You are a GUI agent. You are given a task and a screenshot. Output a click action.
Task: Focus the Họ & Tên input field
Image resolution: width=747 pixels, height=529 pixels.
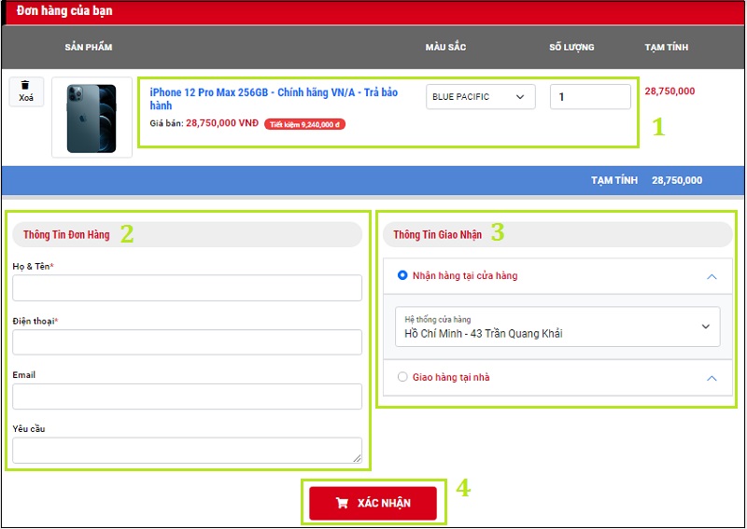pyautogui.click(x=187, y=287)
